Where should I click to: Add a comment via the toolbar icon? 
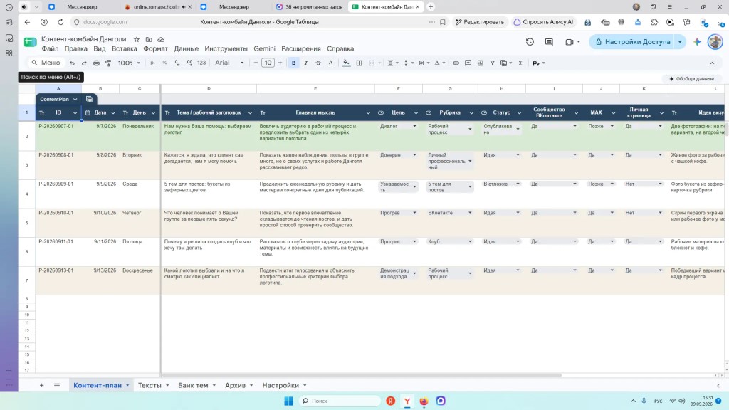468,63
